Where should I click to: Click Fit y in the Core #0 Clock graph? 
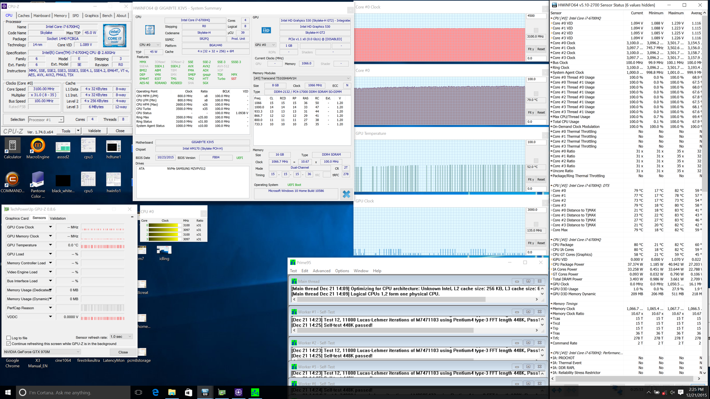pos(531,49)
